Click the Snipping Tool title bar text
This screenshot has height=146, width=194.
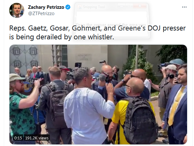(94, 7)
